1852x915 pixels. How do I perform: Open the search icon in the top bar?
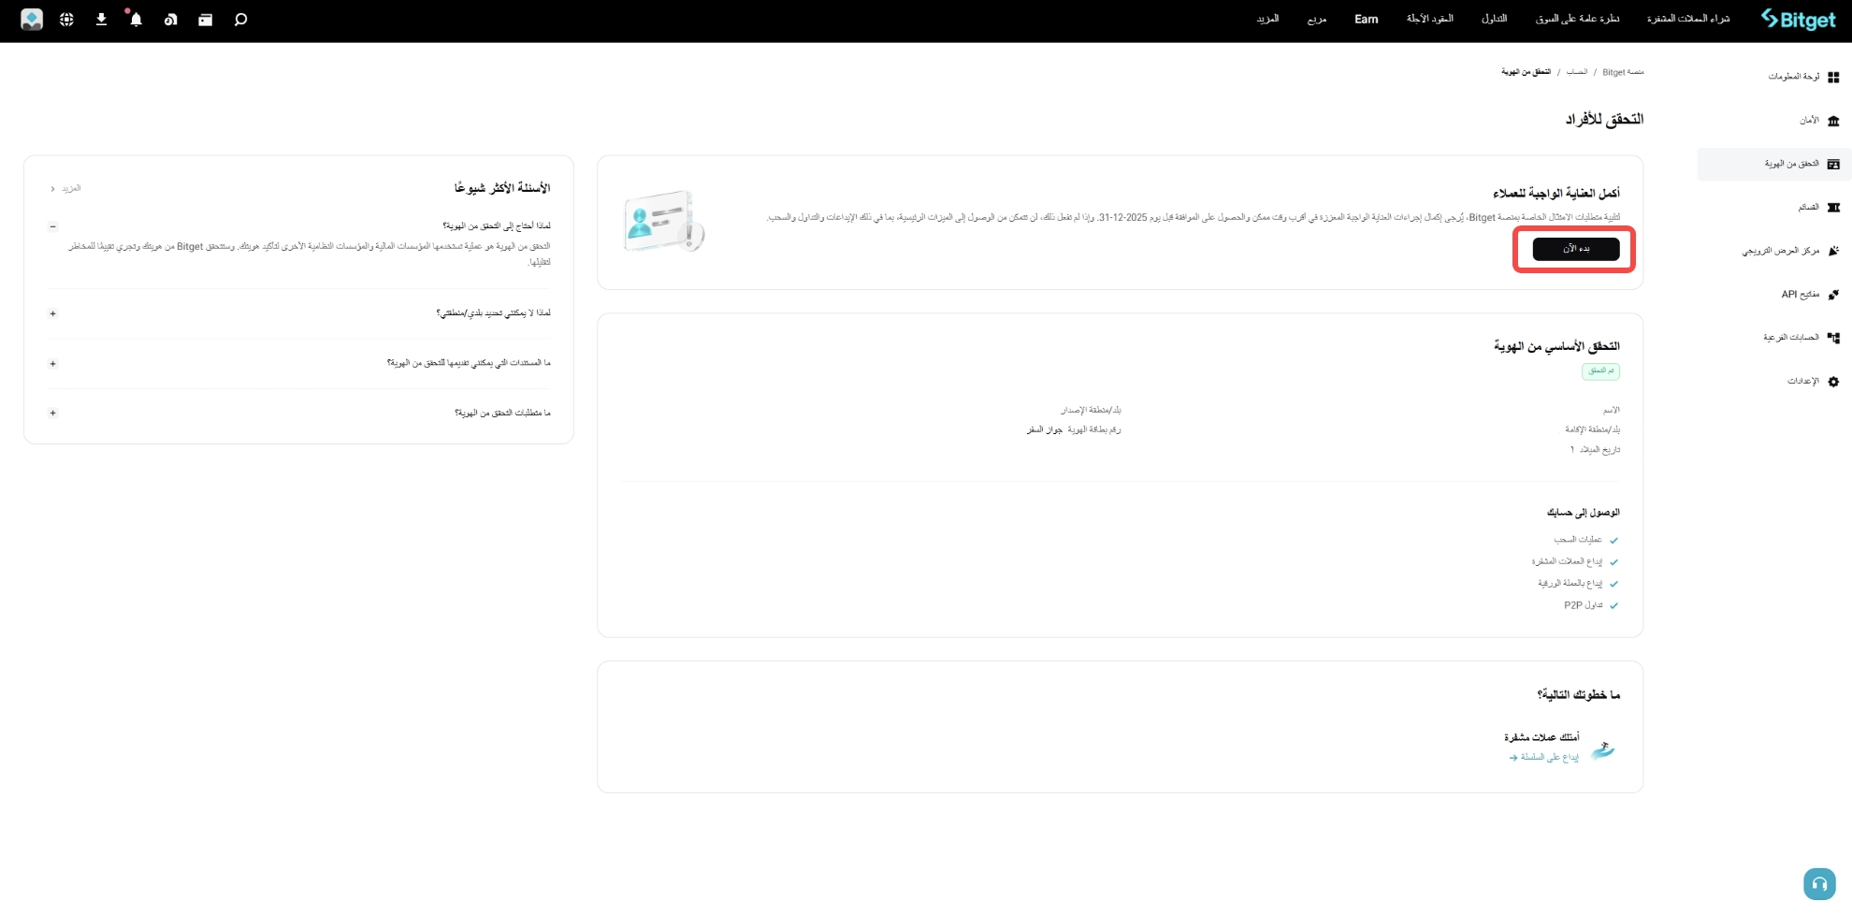(240, 19)
